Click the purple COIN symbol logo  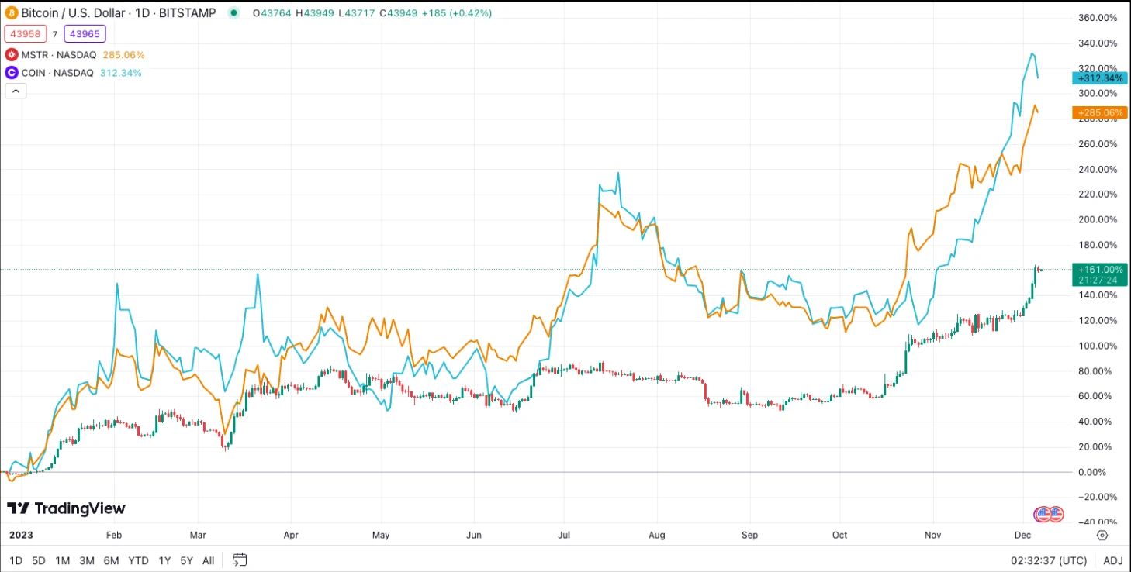coord(12,73)
